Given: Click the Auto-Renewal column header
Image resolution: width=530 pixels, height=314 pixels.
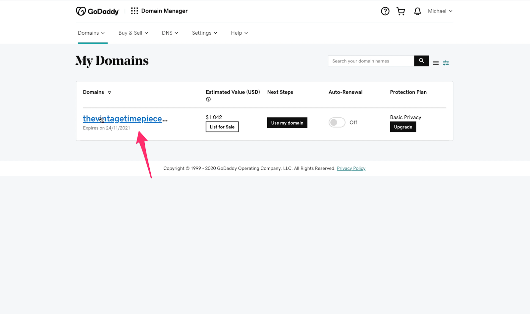Looking at the screenshot, I should point(345,92).
